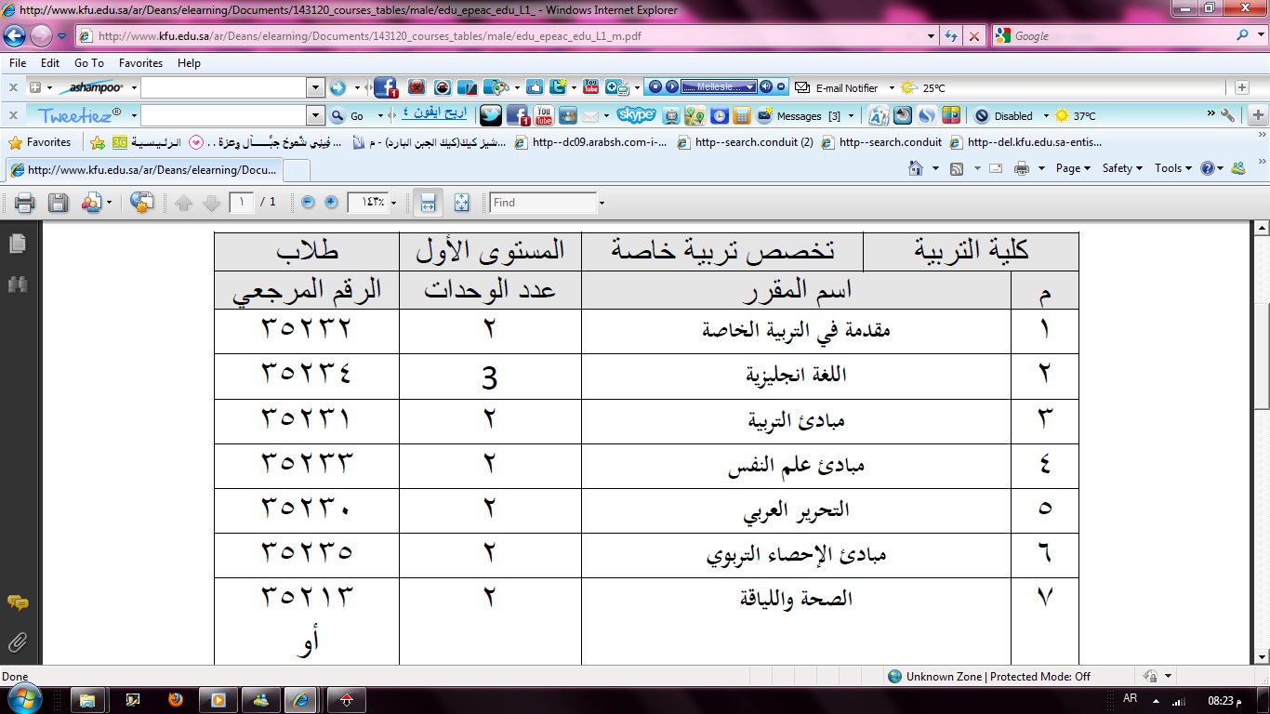Zoom in with the plus button

pyautogui.click(x=331, y=203)
